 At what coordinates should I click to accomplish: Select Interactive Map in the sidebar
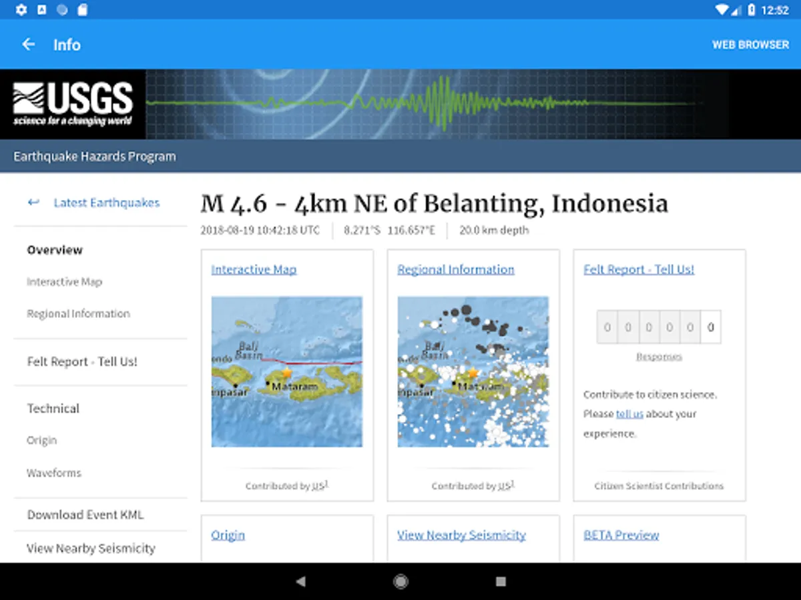65,282
